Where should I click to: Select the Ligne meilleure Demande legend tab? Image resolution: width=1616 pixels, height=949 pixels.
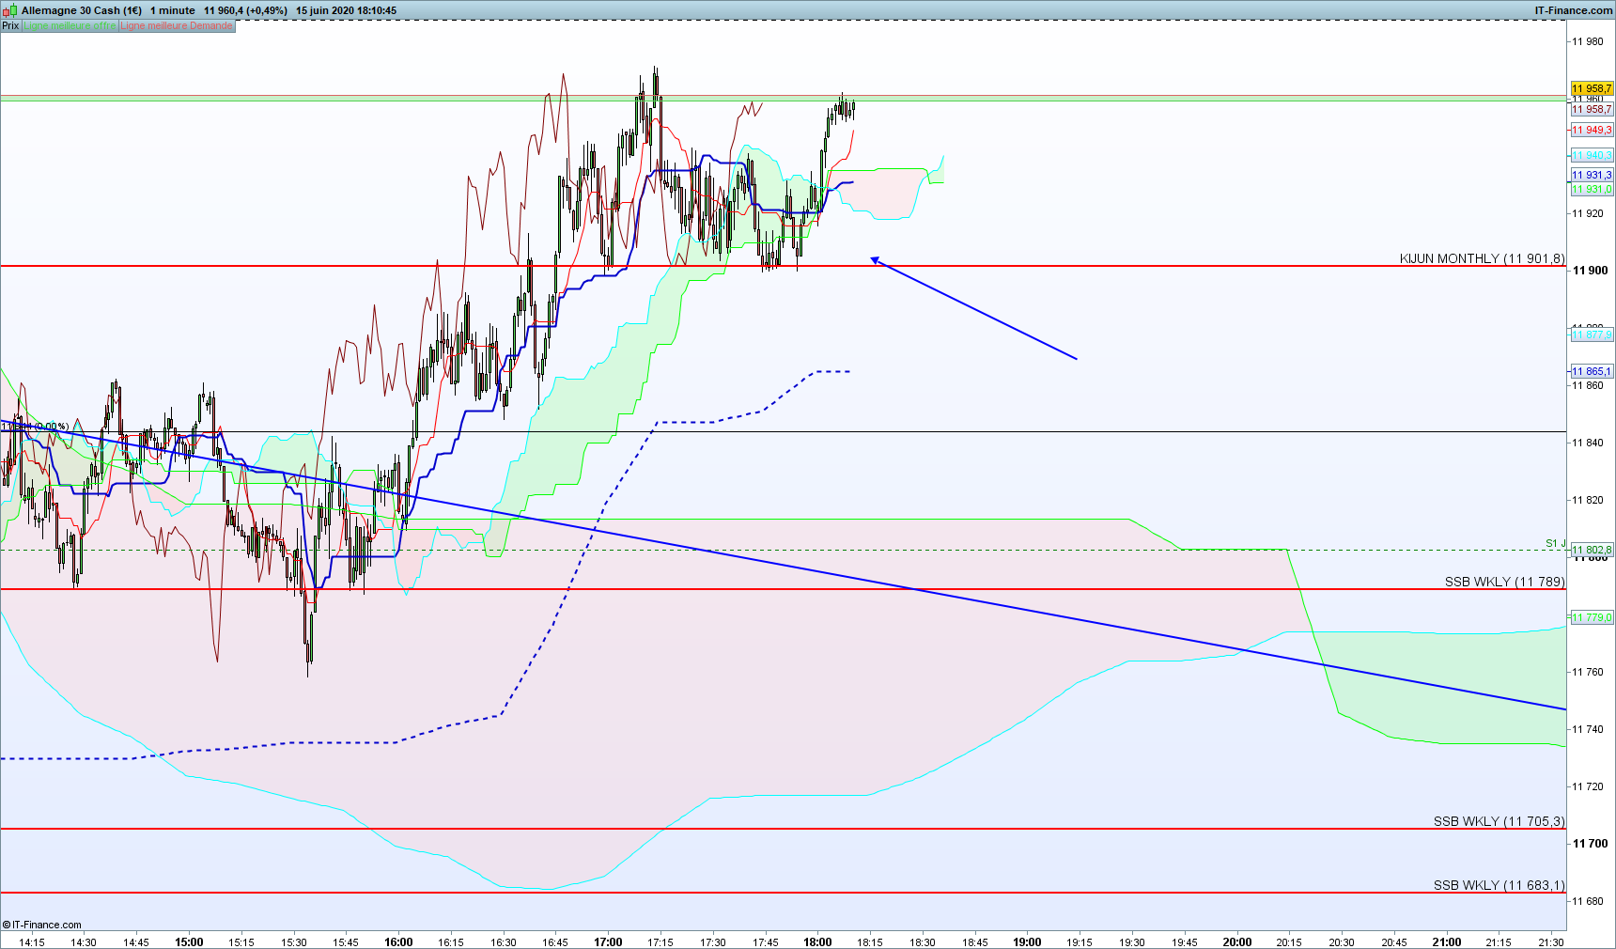[x=177, y=25]
